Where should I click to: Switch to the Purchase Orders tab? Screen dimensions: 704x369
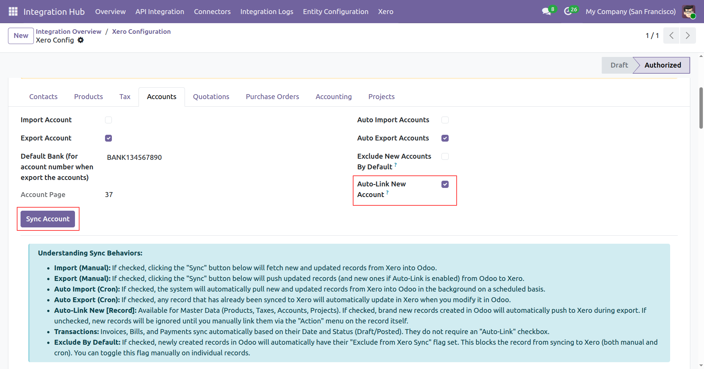tap(272, 97)
